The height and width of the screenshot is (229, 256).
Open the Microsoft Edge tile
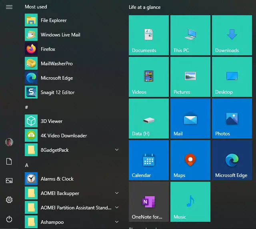(232, 160)
